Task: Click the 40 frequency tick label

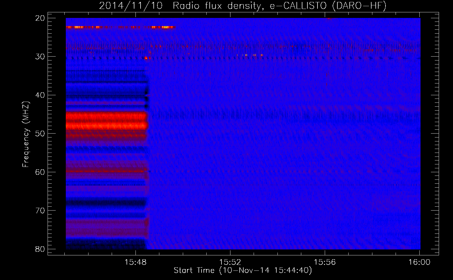Action: point(40,95)
